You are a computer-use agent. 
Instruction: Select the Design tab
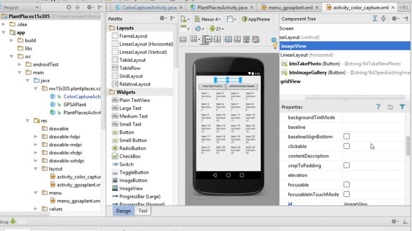click(x=123, y=211)
